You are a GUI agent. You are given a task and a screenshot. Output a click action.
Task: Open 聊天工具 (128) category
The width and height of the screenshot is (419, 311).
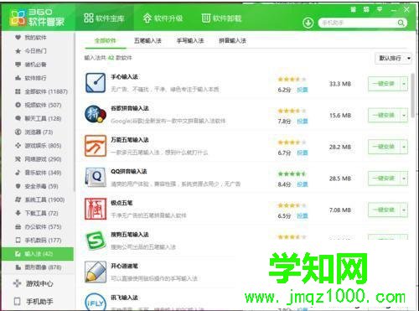coord(38,118)
